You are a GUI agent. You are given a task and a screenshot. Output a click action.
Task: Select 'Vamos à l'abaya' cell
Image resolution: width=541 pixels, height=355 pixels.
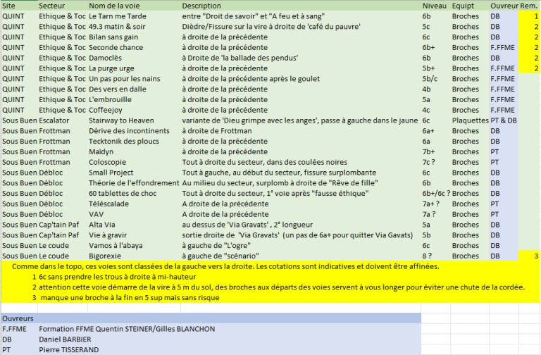pyautogui.click(x=135, y=245)
